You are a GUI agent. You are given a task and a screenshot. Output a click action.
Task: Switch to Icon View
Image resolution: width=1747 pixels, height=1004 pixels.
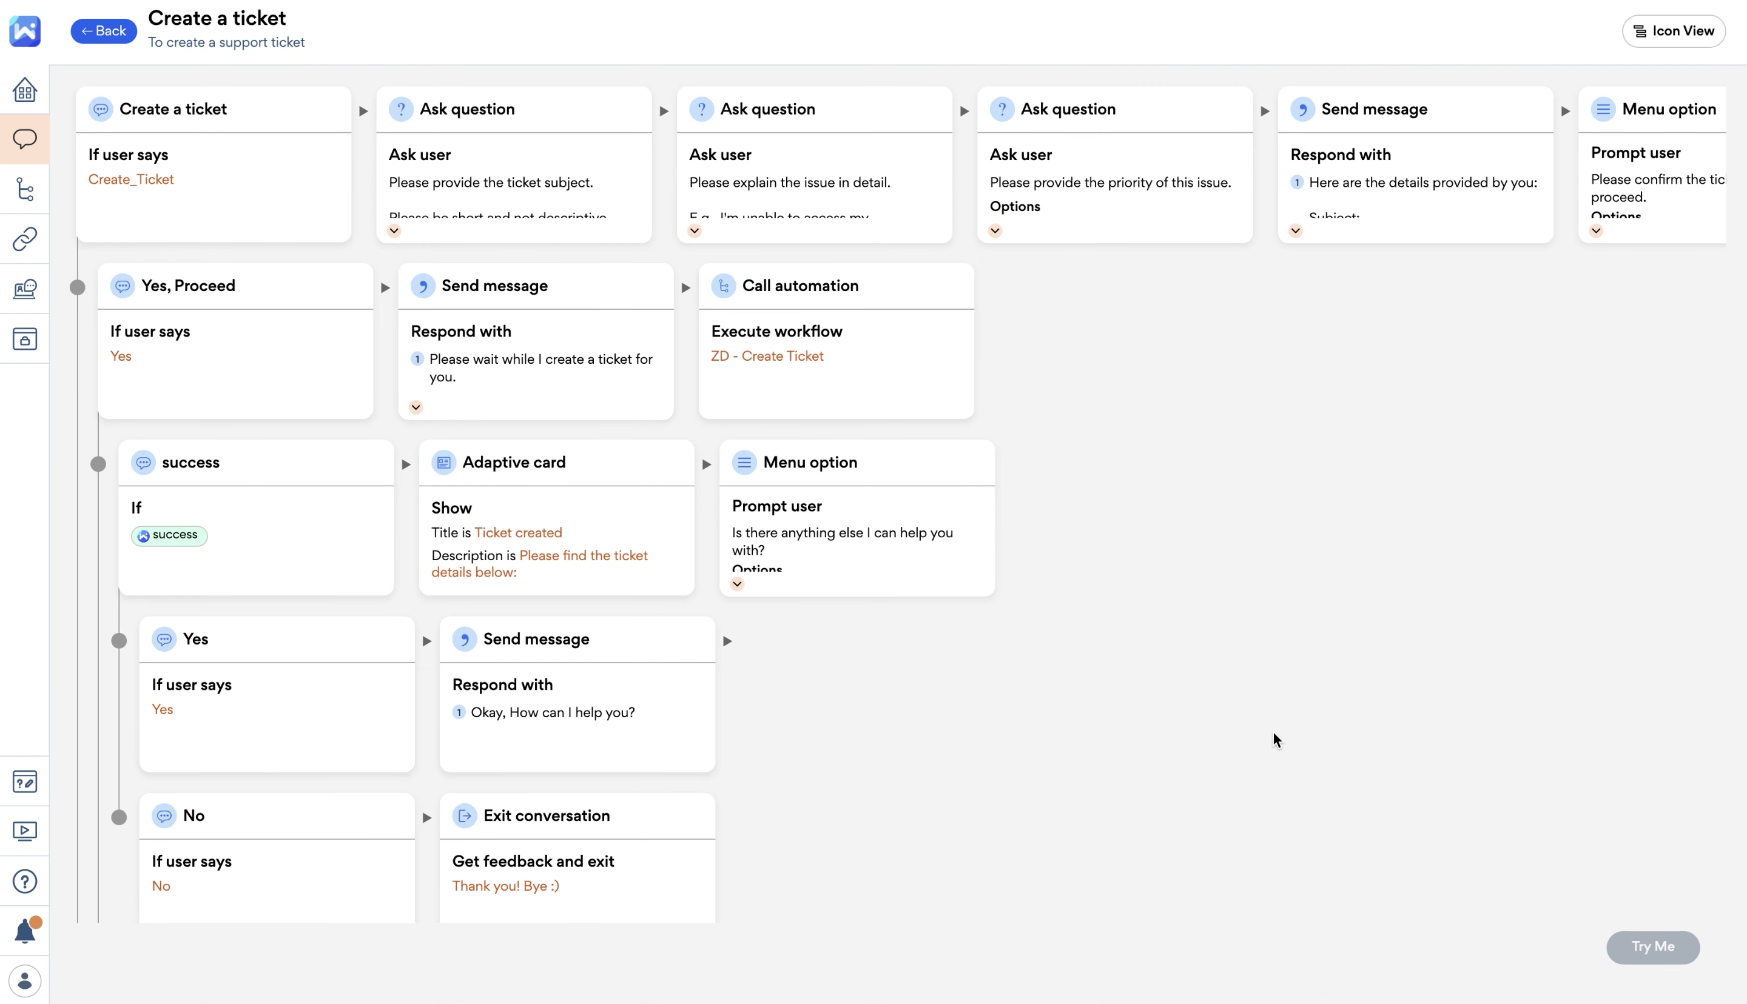click(x=1673, y=31)
